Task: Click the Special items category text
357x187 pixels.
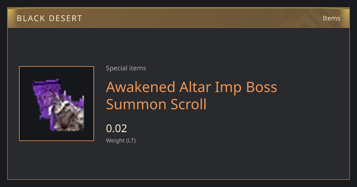Action: (x=126, y=68)
